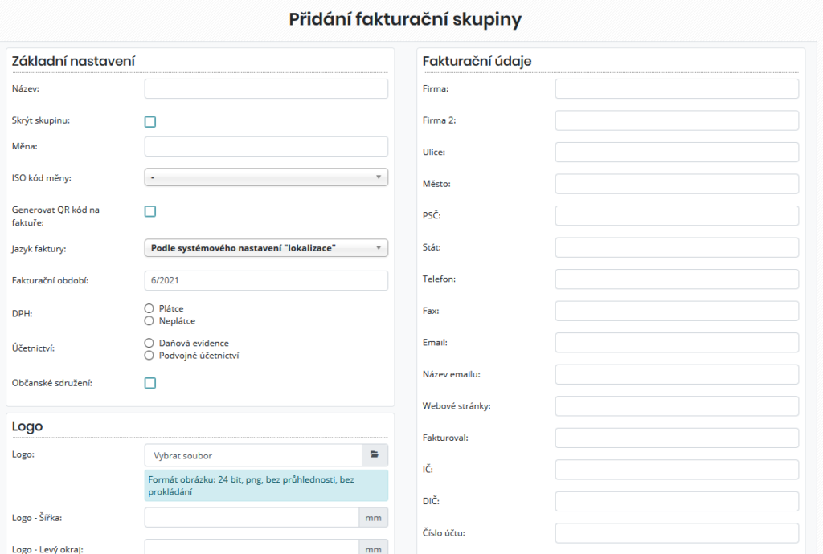Image resolution: width=823 pixels, height=554 pixels.
Task: Click the folder browse icon for Logo
Action: pyautogui.click(x=375, y=454)
